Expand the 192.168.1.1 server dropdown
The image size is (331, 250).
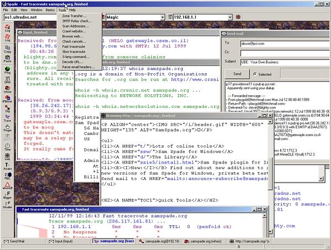point(230,17)
